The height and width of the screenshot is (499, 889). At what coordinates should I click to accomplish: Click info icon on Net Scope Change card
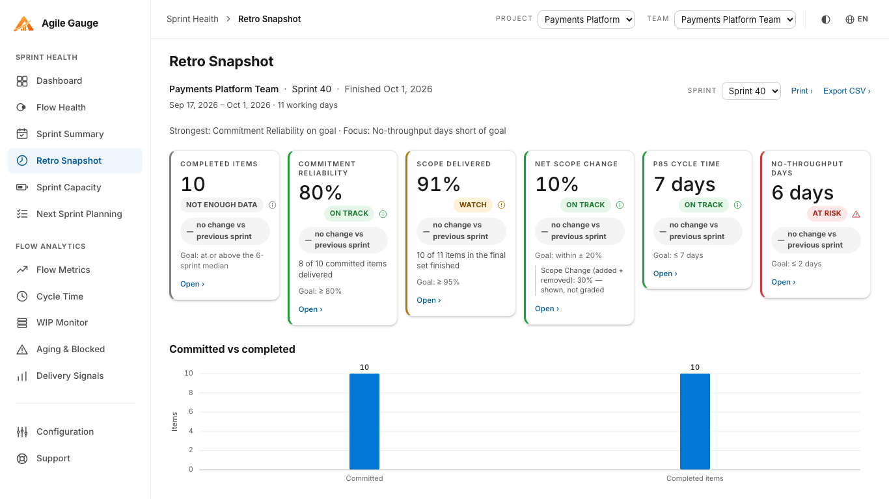(x=620, y=205)
